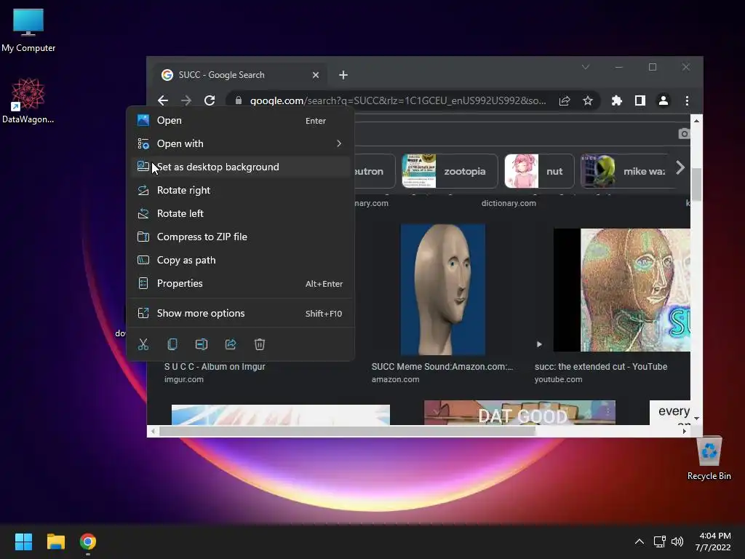Click the youtube.com source text
745x559 pixels.
tap(558, 379)
